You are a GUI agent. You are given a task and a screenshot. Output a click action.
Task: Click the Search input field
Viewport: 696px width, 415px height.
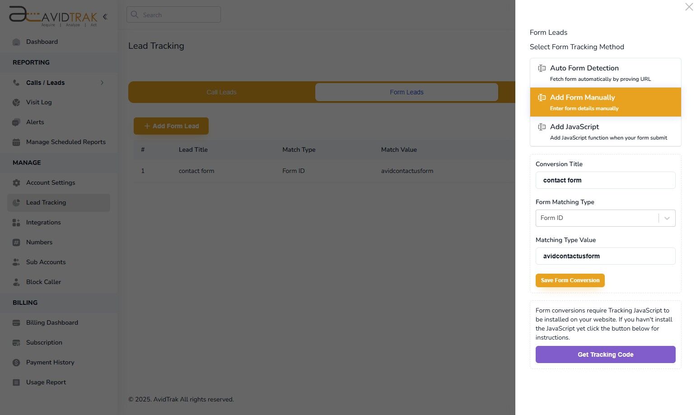(x=173, y=14)
